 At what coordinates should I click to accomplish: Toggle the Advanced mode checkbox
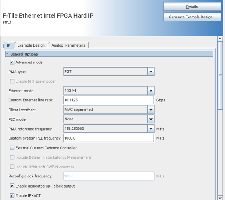pos(12,62)
